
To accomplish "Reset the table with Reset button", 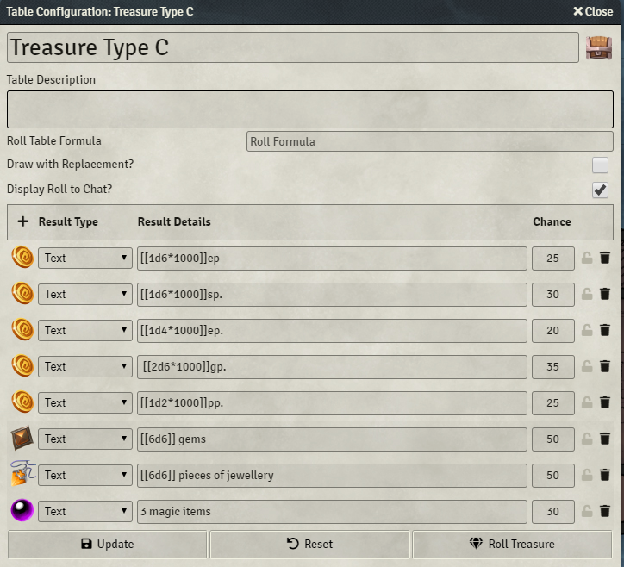I will (309, 544).
